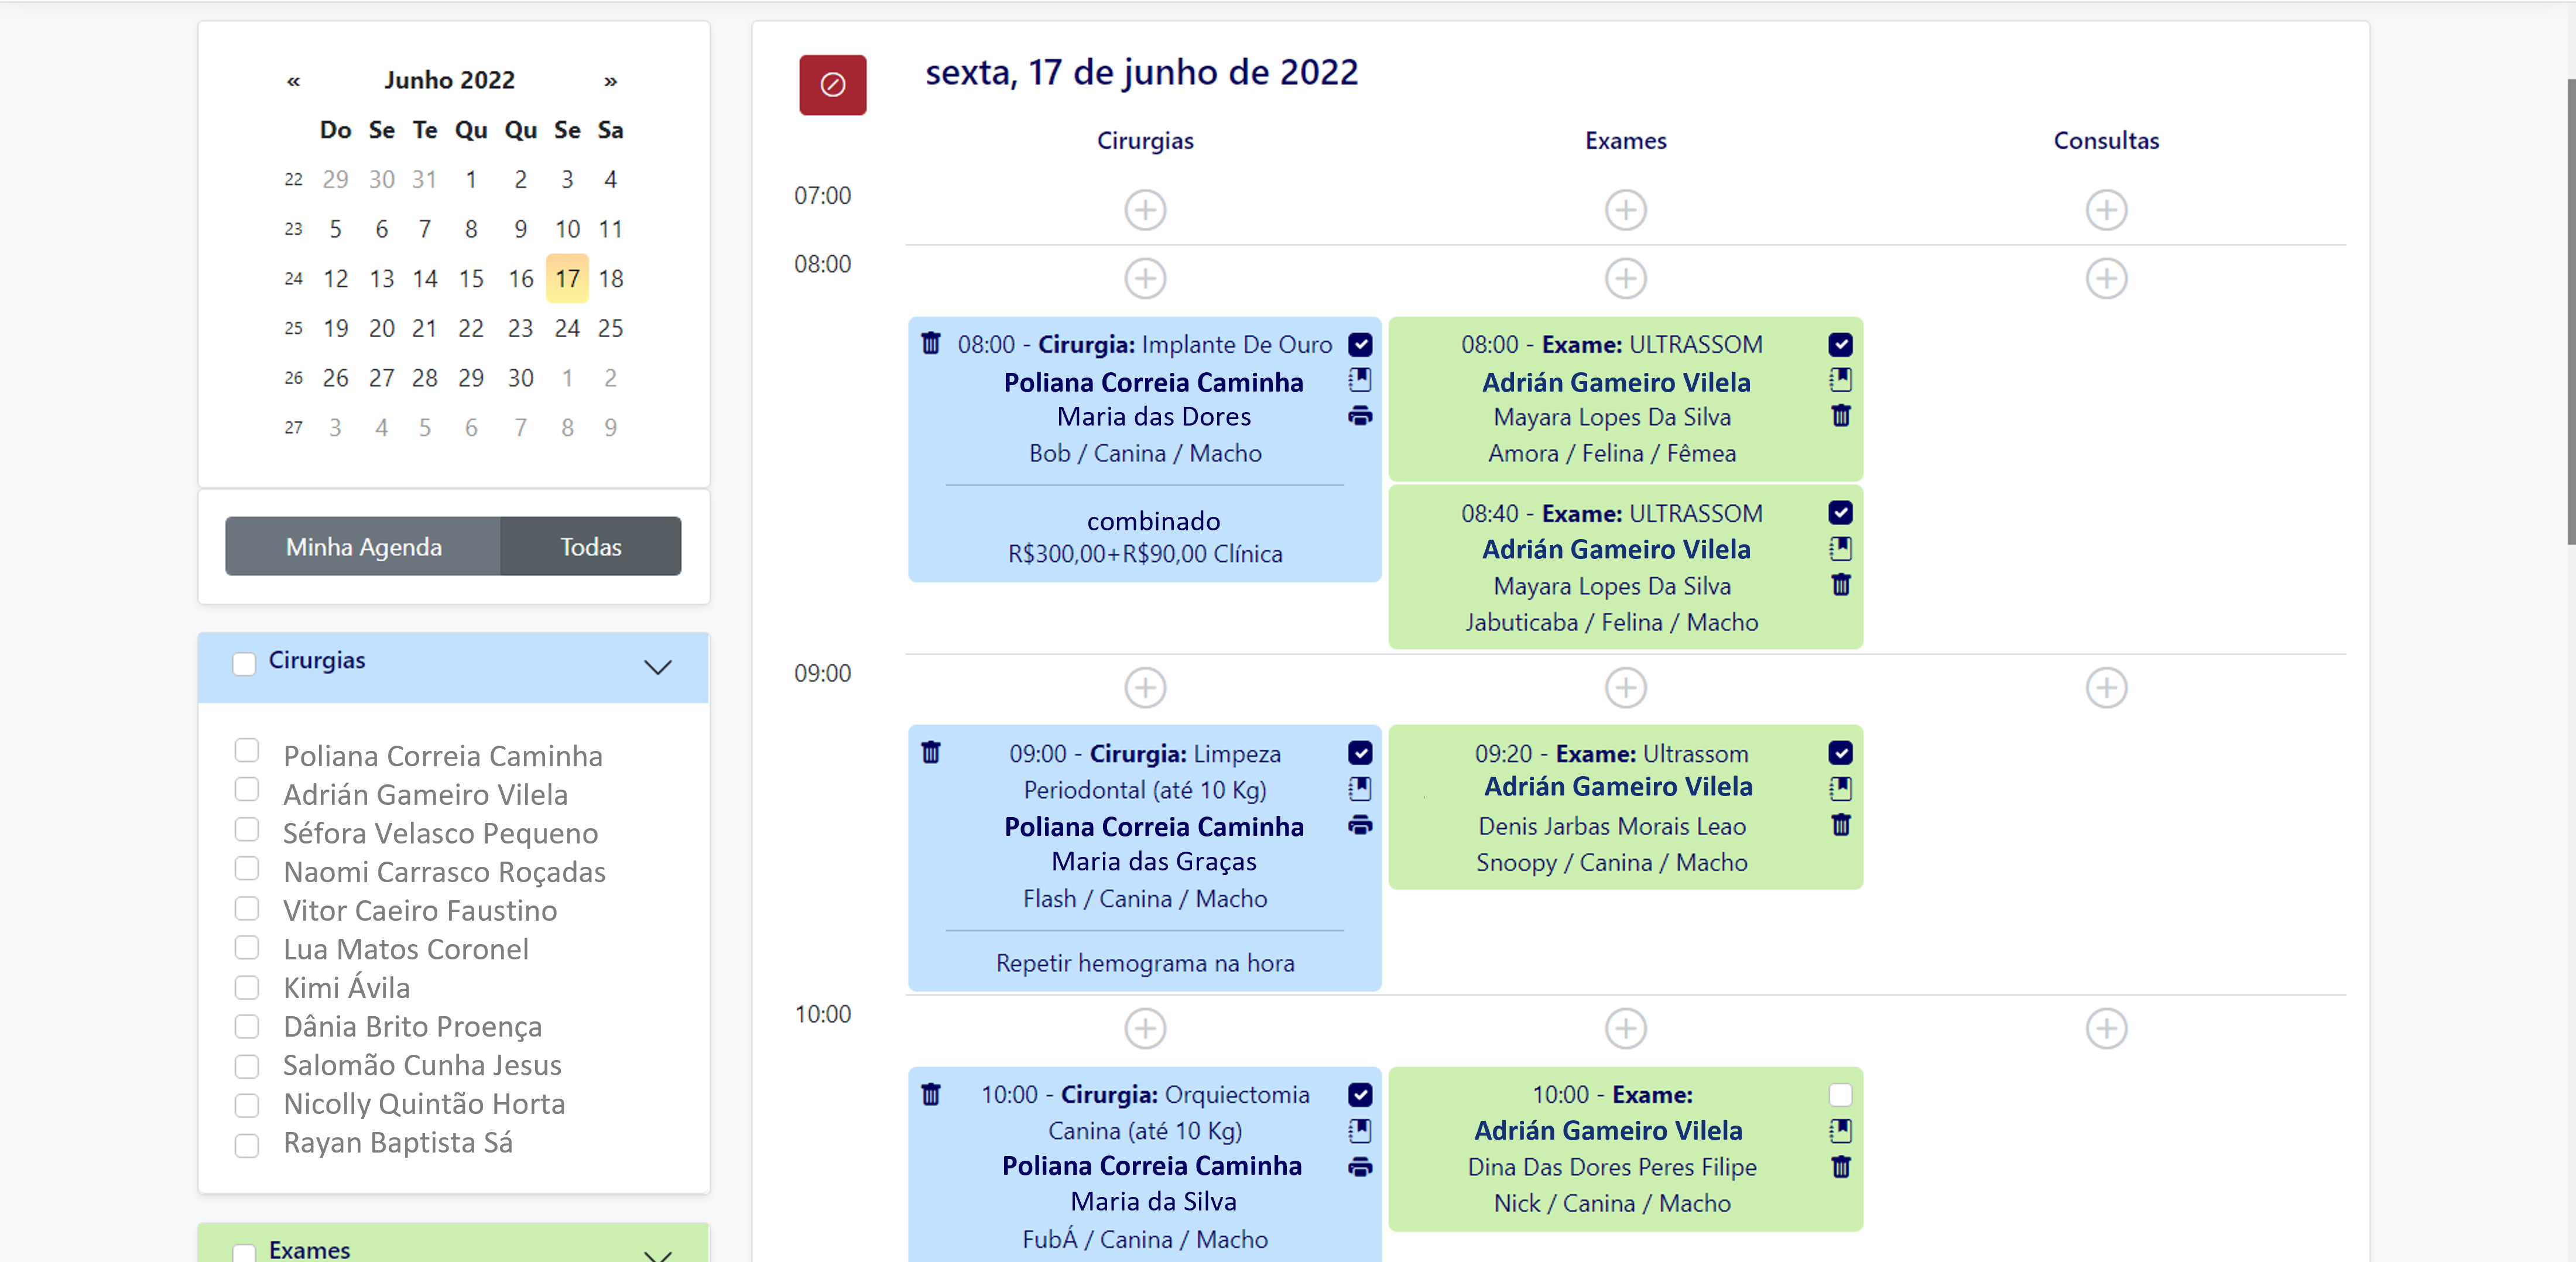Uncheck the 08:00 Amora exam checkbox
Image resolution: width=2576 pixels, height=1262 pixels.
pos(1840,344)
